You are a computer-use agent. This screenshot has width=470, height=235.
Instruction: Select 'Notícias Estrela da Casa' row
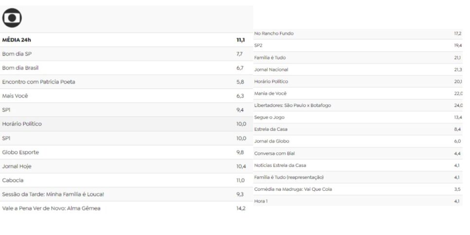pyautogui.click(x=358, y=165)
